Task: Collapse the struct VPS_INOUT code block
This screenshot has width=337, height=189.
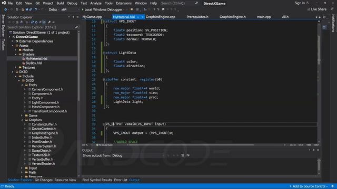Action: click(104, 22)
